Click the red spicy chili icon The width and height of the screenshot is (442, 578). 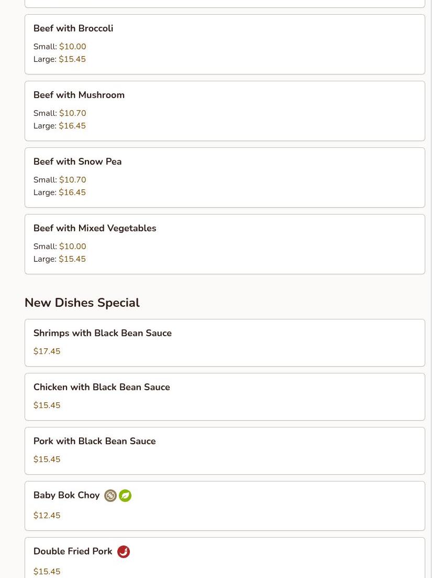[124, 552]
